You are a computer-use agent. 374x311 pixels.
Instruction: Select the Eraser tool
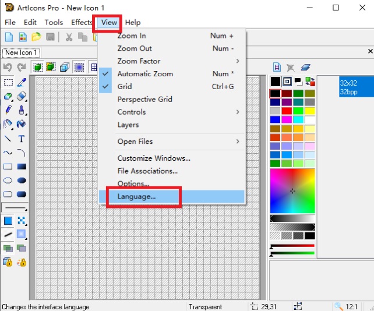pos(22,96)
